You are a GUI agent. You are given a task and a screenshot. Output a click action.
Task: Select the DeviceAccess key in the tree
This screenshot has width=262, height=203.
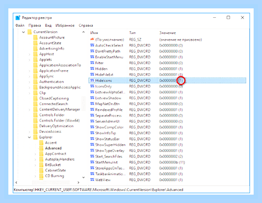[50, 132]
